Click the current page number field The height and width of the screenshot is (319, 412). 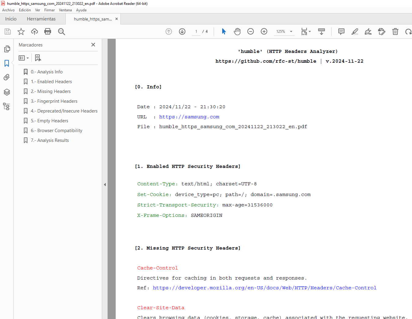[196, 32]
